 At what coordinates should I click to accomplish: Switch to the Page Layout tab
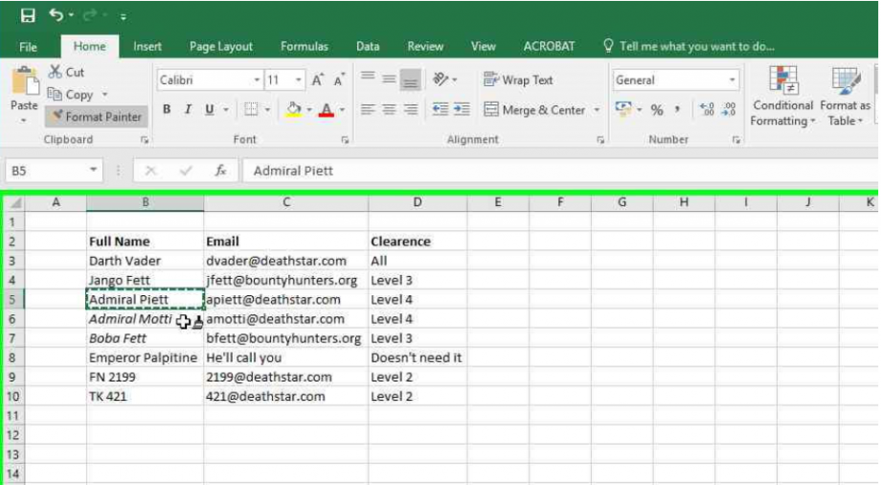(221, 46)
